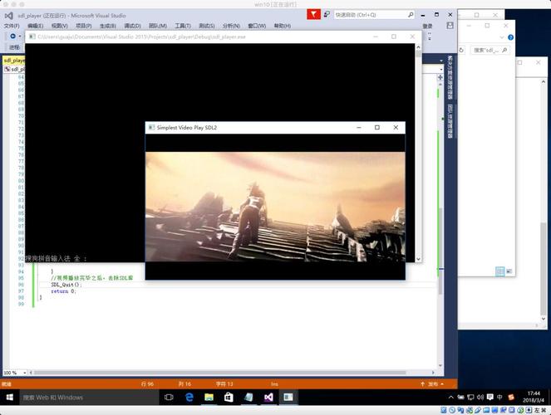Click the Quick Launch magnifier icon

411,15
